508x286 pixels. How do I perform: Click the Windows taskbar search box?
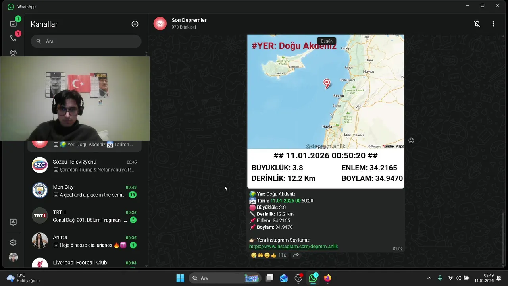(225, 278)
